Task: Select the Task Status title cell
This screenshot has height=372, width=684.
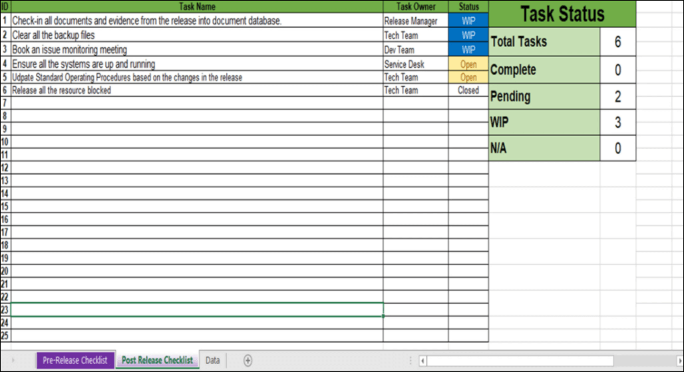Action: [x=562, y=14]
